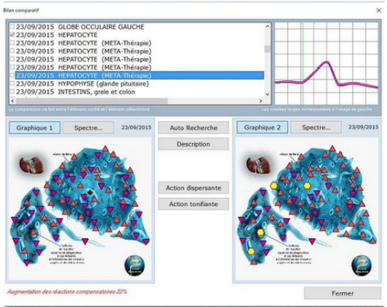Click the round globe logo in Graphique 2
The image size is (387, 307).
[362, 265]
